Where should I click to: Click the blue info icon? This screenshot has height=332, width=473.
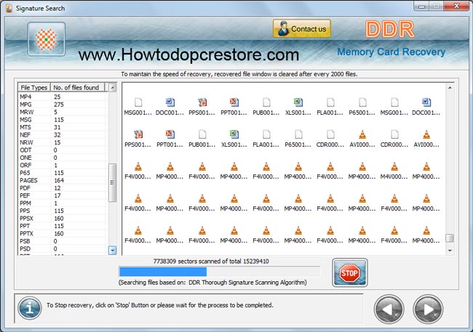pos(29,308)
